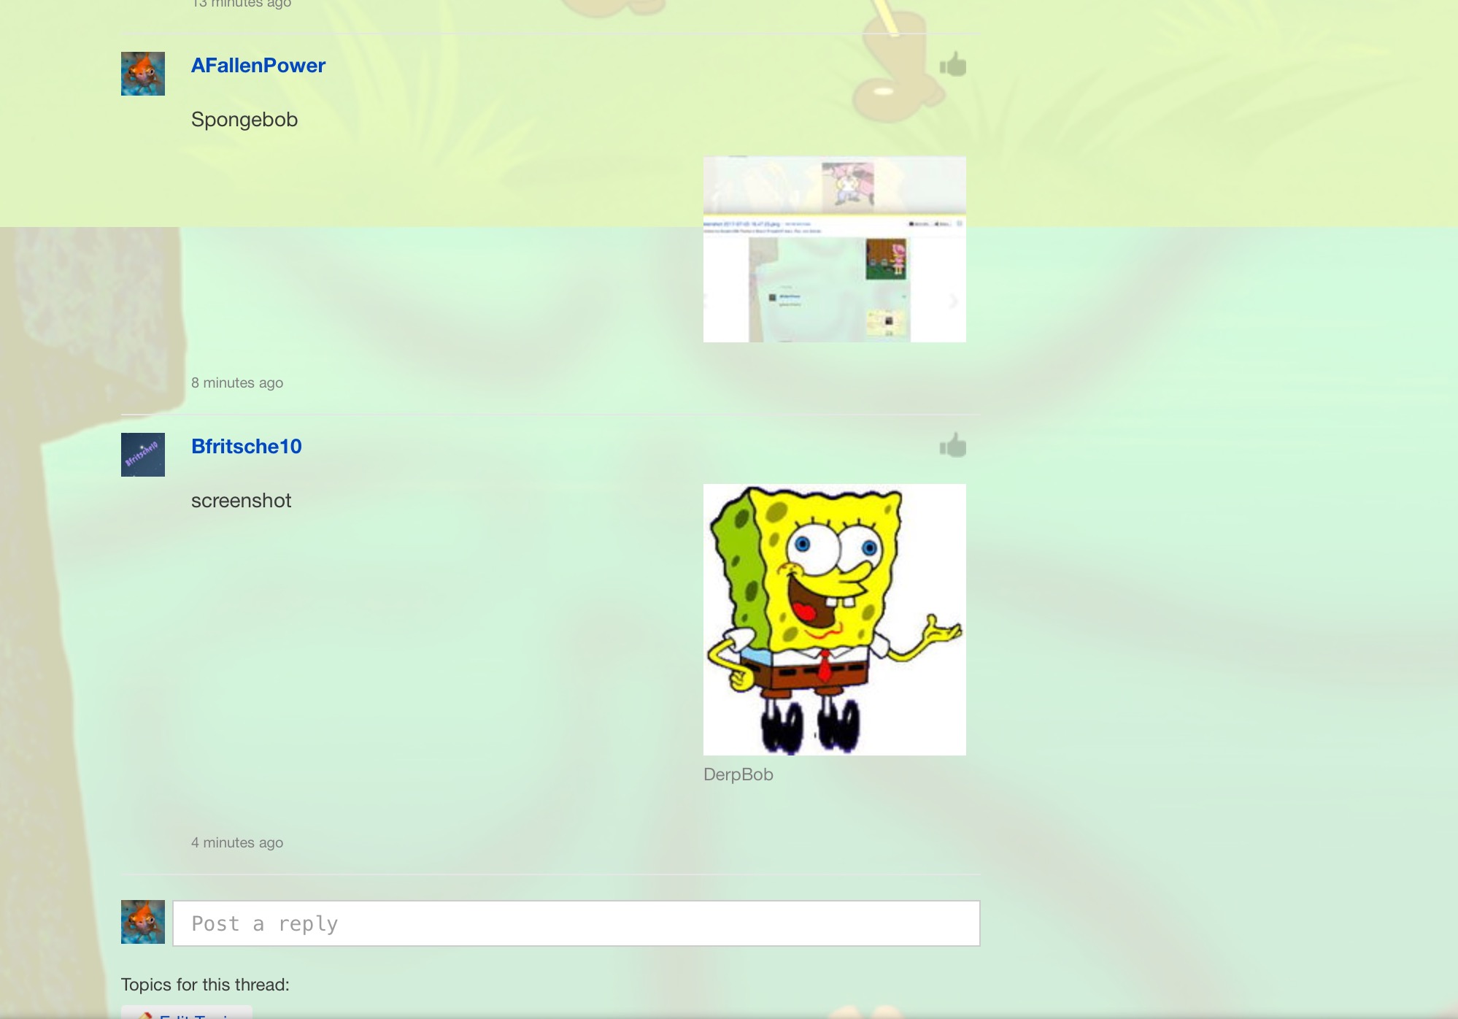Open AFallenPower's goldfish avatar on the post
Screen dimensions: 1458x1019
click(x=143, y=74)
